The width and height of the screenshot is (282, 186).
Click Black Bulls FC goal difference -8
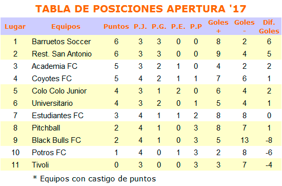(x=269, y=140)
